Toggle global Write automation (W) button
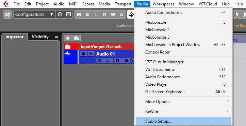 tap(113, 15)
